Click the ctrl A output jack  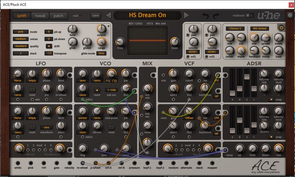pos(108,163)
